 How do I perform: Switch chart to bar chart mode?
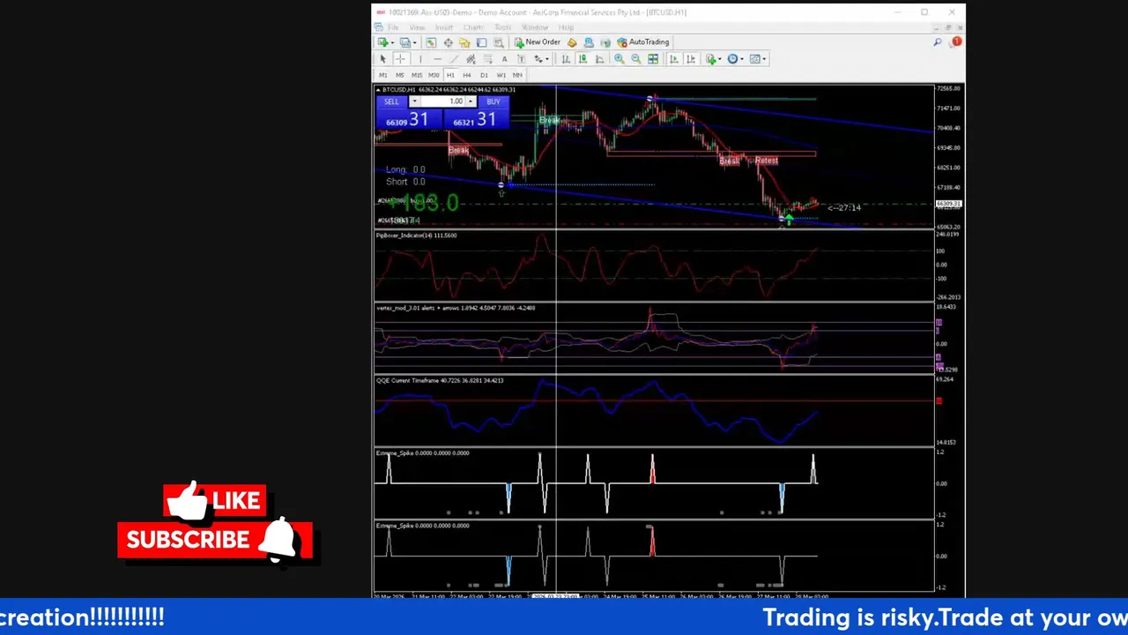[x=566, y=59]
